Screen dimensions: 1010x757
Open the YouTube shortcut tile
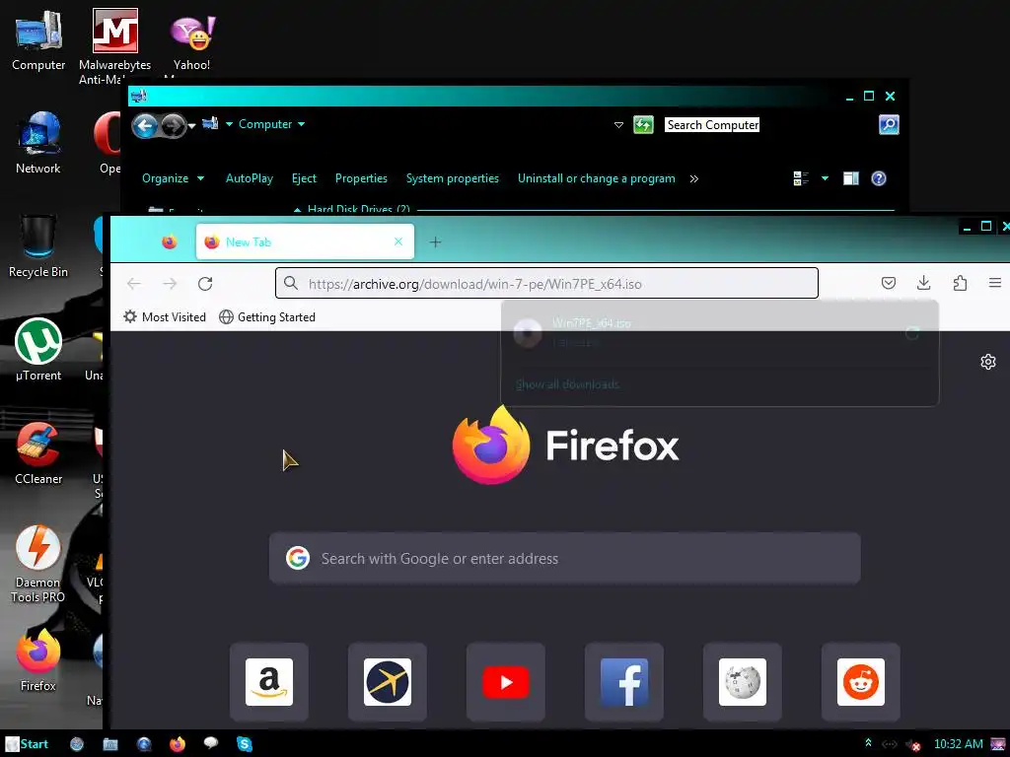[506, 682]
